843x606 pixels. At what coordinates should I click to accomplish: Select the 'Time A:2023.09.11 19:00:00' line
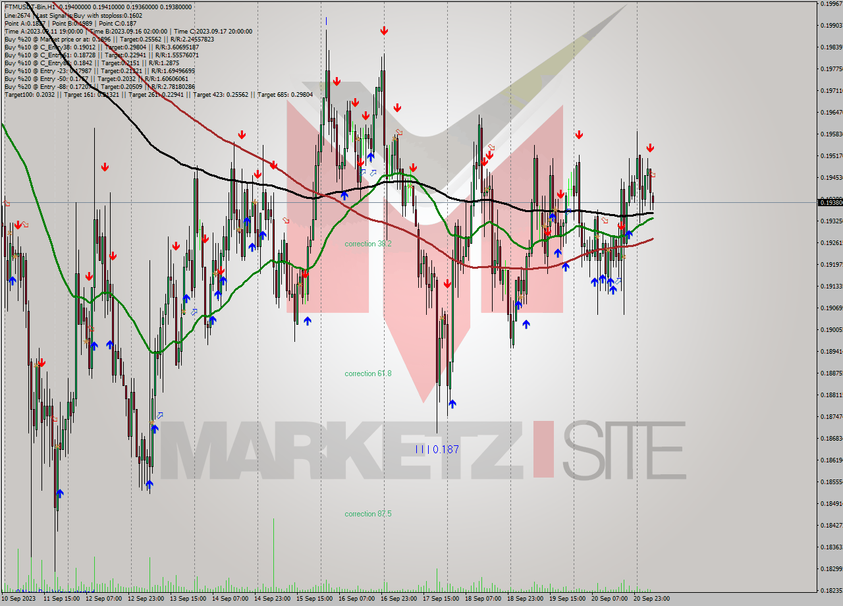coord(128,31)
